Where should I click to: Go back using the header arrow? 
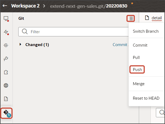pos(5,6)
